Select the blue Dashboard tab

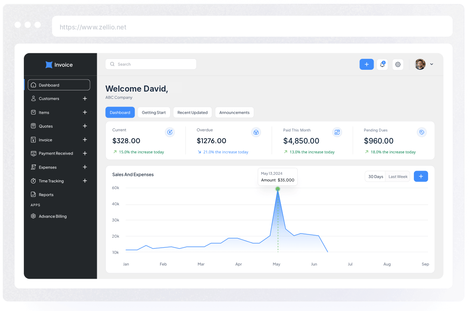click(120, 112)
